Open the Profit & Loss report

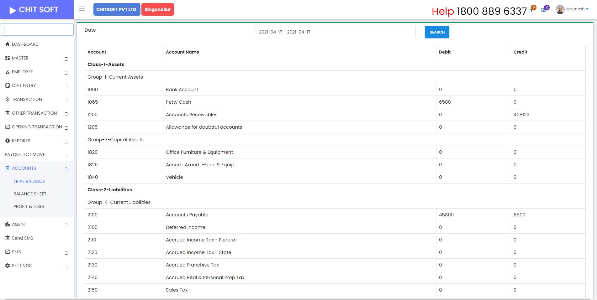pyautogui.click(x=29, y=206)
